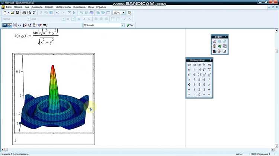Create a new worksheet with New icon
The width and height of the screenshot is (279, 156).
[x=5, y=13]
